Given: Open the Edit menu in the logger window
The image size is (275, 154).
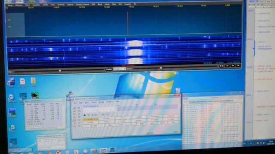Looking at the screenshot, I should [81, 103].
